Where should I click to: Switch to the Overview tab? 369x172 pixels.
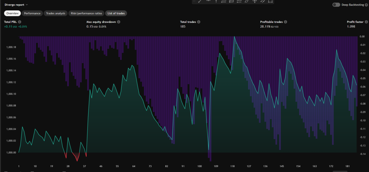13,14
